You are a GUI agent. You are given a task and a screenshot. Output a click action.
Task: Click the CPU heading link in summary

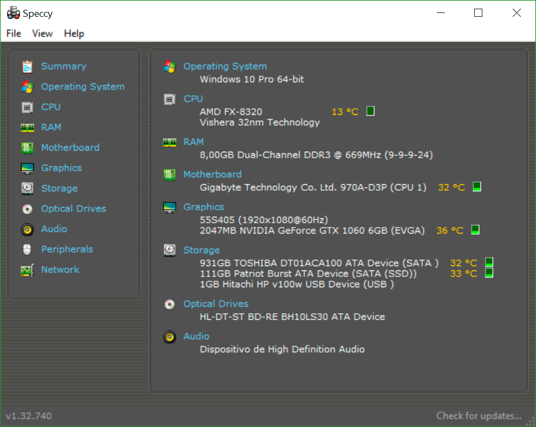pyautogui.click(x=193, y=99)
